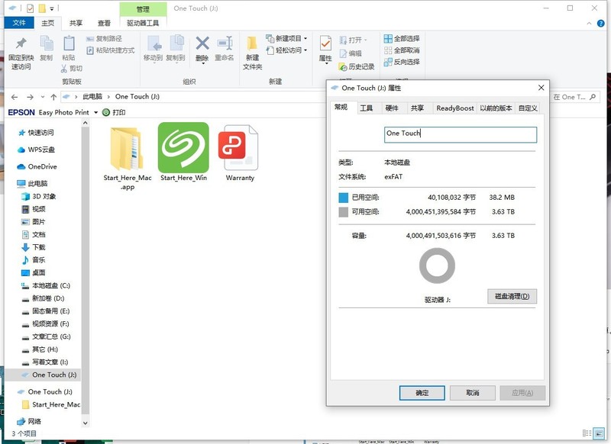Click Copy to icon

[176, 43]
